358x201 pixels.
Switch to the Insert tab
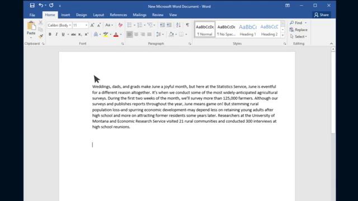pos(65,15)
